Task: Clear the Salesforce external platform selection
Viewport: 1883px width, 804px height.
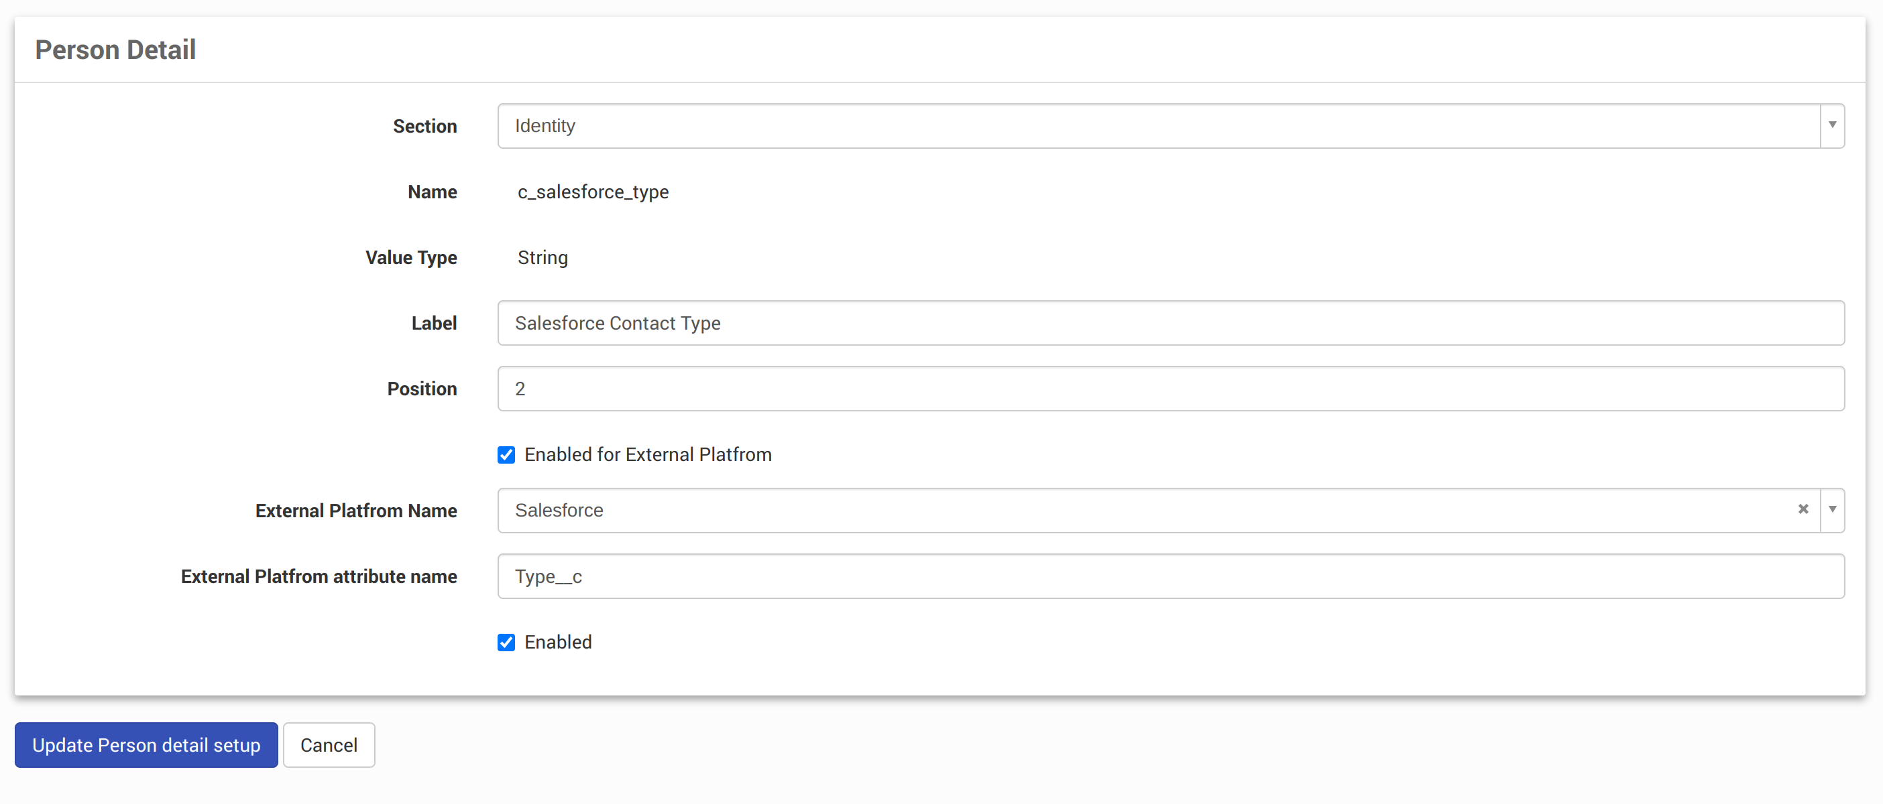Action: 1803,510
